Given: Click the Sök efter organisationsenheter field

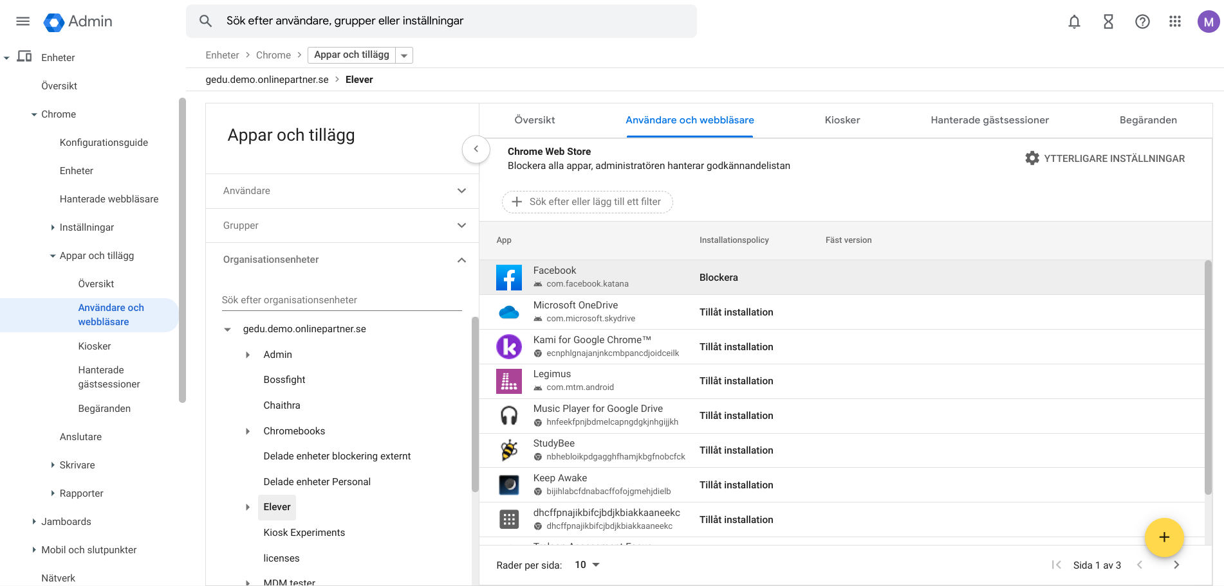Looking at the screenshot, I should pos(342,300).
